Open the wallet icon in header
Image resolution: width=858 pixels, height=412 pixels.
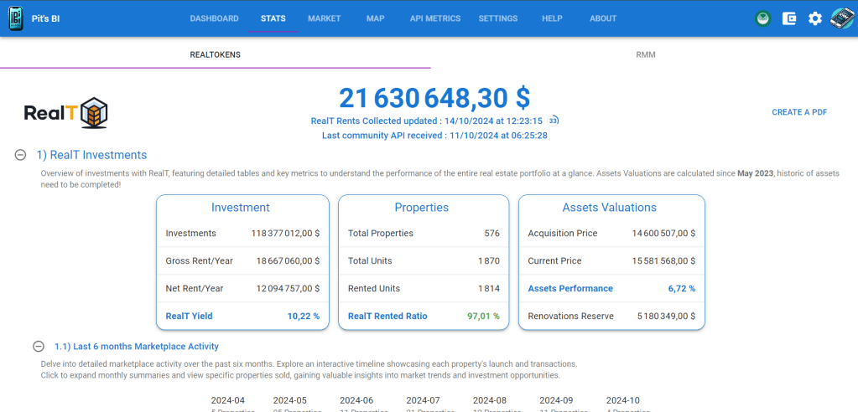788,18
